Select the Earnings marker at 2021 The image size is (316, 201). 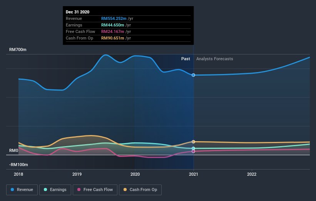point(193,148)
